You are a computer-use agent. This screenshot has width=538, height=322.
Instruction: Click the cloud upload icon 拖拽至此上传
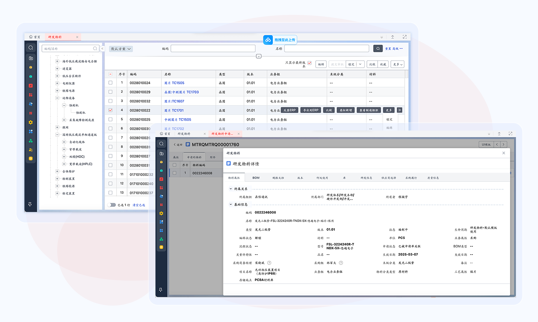(268, 40)
